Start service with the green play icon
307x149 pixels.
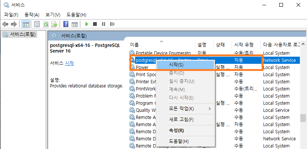point(87,24)
